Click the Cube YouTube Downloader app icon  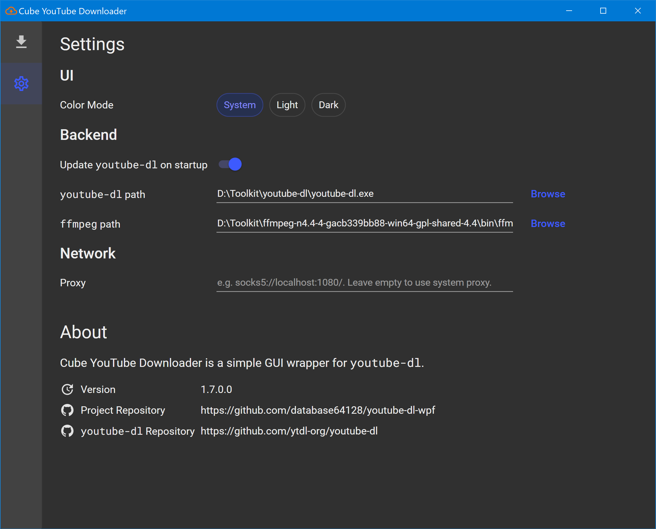(11, 11)
